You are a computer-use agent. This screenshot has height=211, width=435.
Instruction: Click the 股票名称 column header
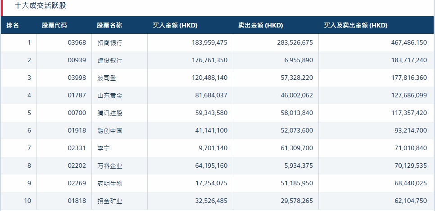[109, 25]
